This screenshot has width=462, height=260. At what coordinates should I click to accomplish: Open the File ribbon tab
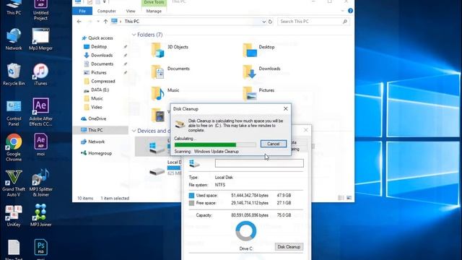pos(82,11)
